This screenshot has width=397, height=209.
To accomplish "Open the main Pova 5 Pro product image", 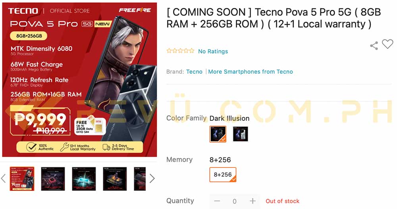I will coord(79,80).
